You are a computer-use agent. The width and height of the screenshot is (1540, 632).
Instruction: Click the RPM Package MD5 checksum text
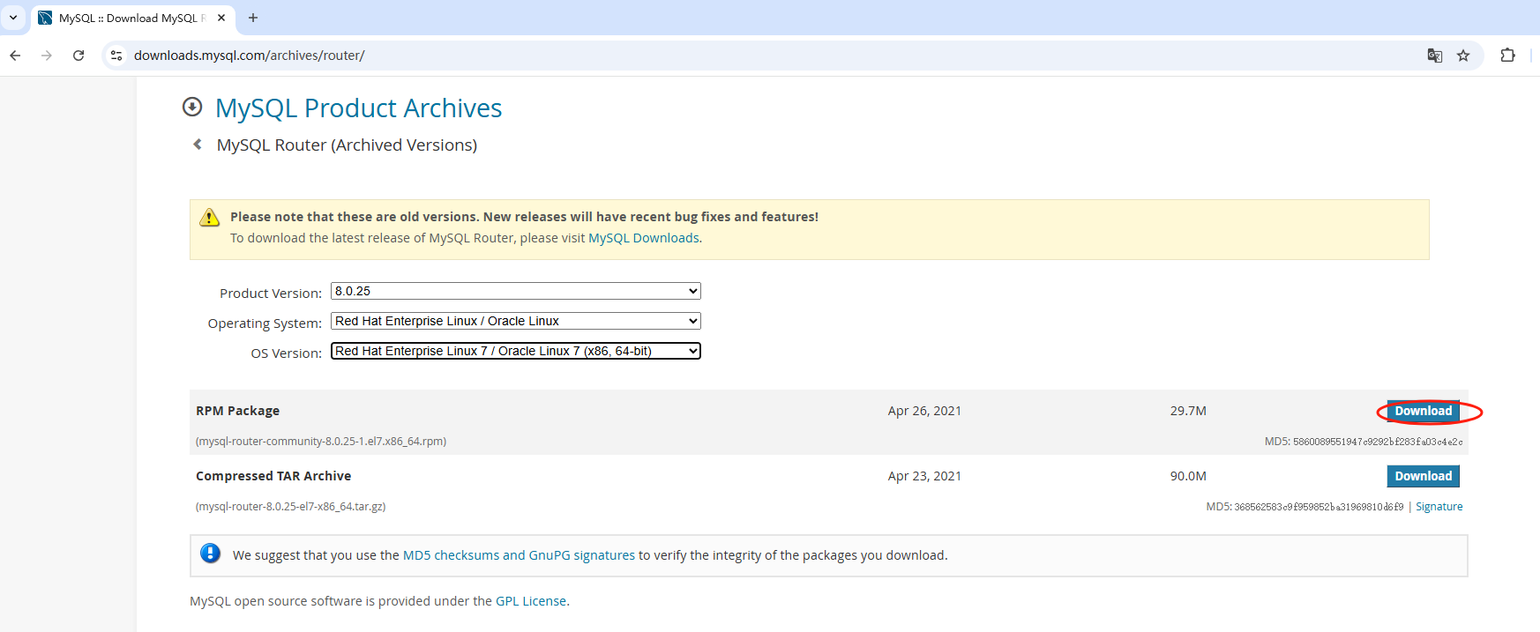pyautogui.click(x=1364, y=442)
